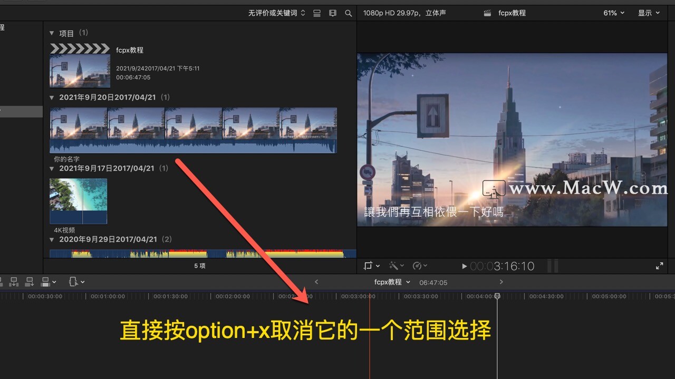Go back in timeline history arrow

[x=316, y=282]
